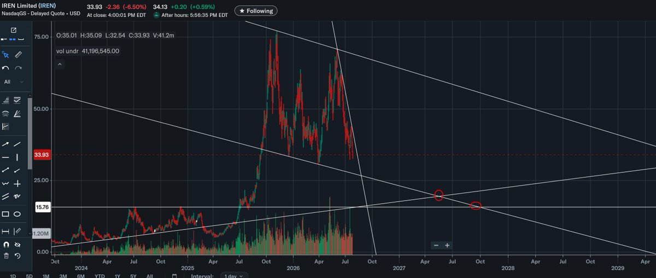The height and width of the screenshot is (278, 656).
Task: Switch range to 3M
Action: (x=63, y=276)
